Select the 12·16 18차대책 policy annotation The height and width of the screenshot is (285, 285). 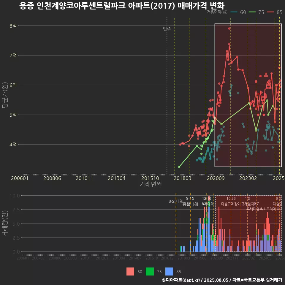(x=207, y=201)
